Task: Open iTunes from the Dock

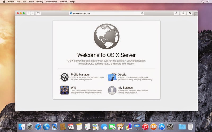Action: click(x=145, y=127)
